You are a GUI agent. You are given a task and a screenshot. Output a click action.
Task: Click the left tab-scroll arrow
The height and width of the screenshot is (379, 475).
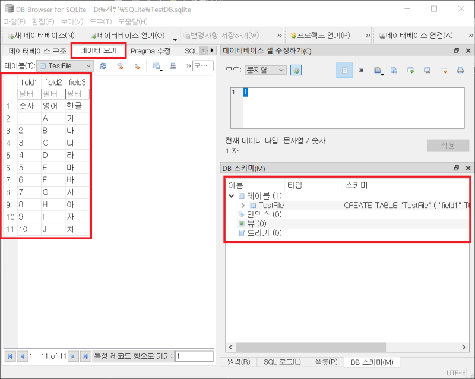pyautogui.click(x=204, y=50)
